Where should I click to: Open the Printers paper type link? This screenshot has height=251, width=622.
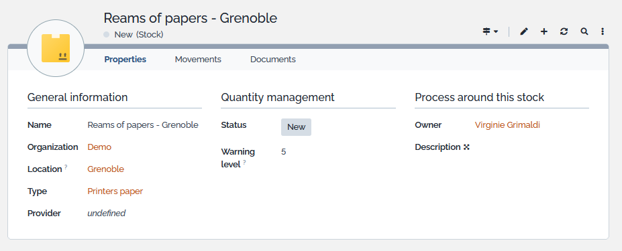[x=115, y=191]
